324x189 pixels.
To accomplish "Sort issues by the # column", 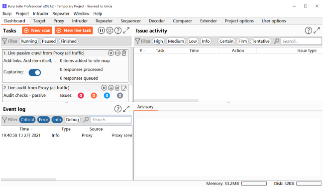I will (142, 50).
